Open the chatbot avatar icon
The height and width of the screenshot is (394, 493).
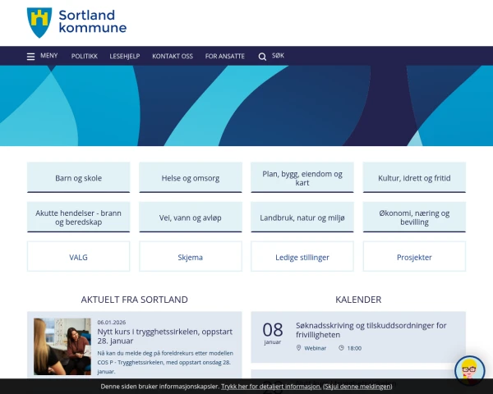(x=469, y=371)
